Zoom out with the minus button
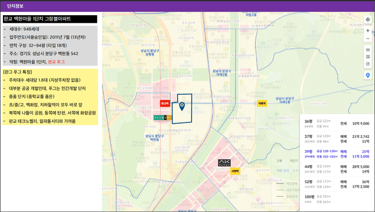This screenshot has height=212, width=375. coord(368,39)
